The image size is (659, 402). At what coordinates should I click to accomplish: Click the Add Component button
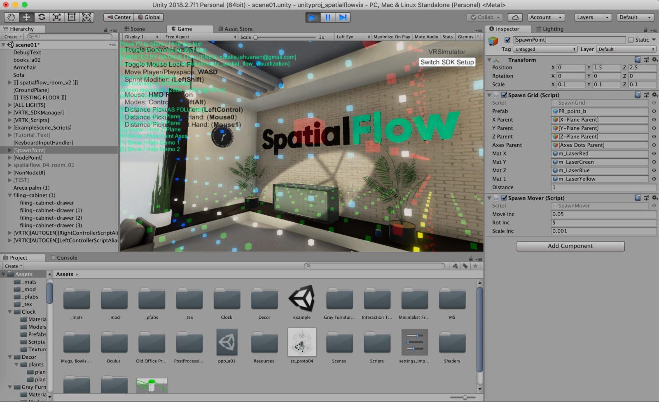tap(570, 246)
